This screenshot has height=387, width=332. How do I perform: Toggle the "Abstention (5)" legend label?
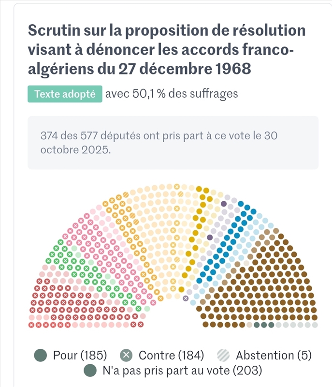[274, 356]
